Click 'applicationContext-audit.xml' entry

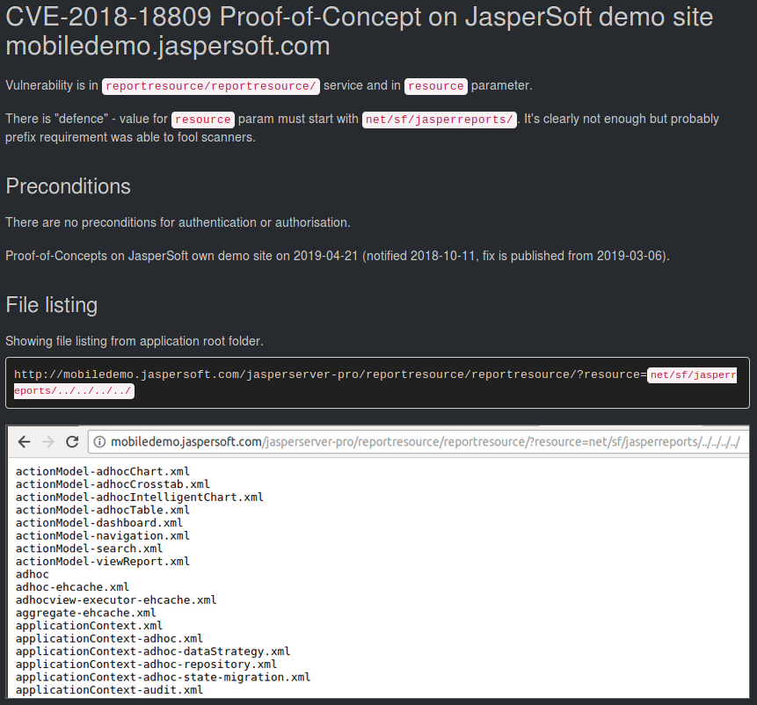click(109, 690)
